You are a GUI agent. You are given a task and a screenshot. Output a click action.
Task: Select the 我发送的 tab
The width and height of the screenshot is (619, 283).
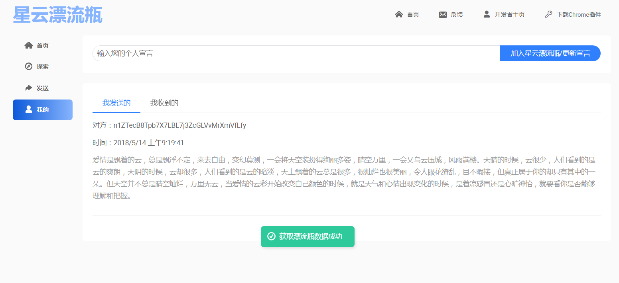[x=116, y=103]
